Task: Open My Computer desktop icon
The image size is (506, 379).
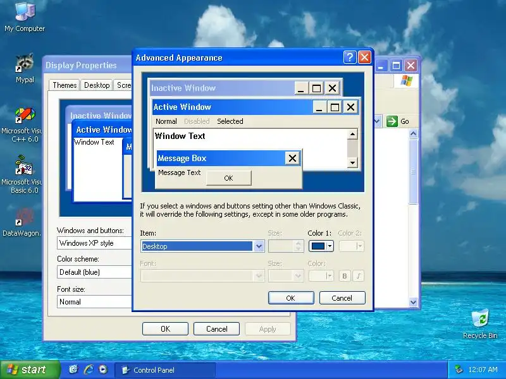Action: tap(25, 17)
